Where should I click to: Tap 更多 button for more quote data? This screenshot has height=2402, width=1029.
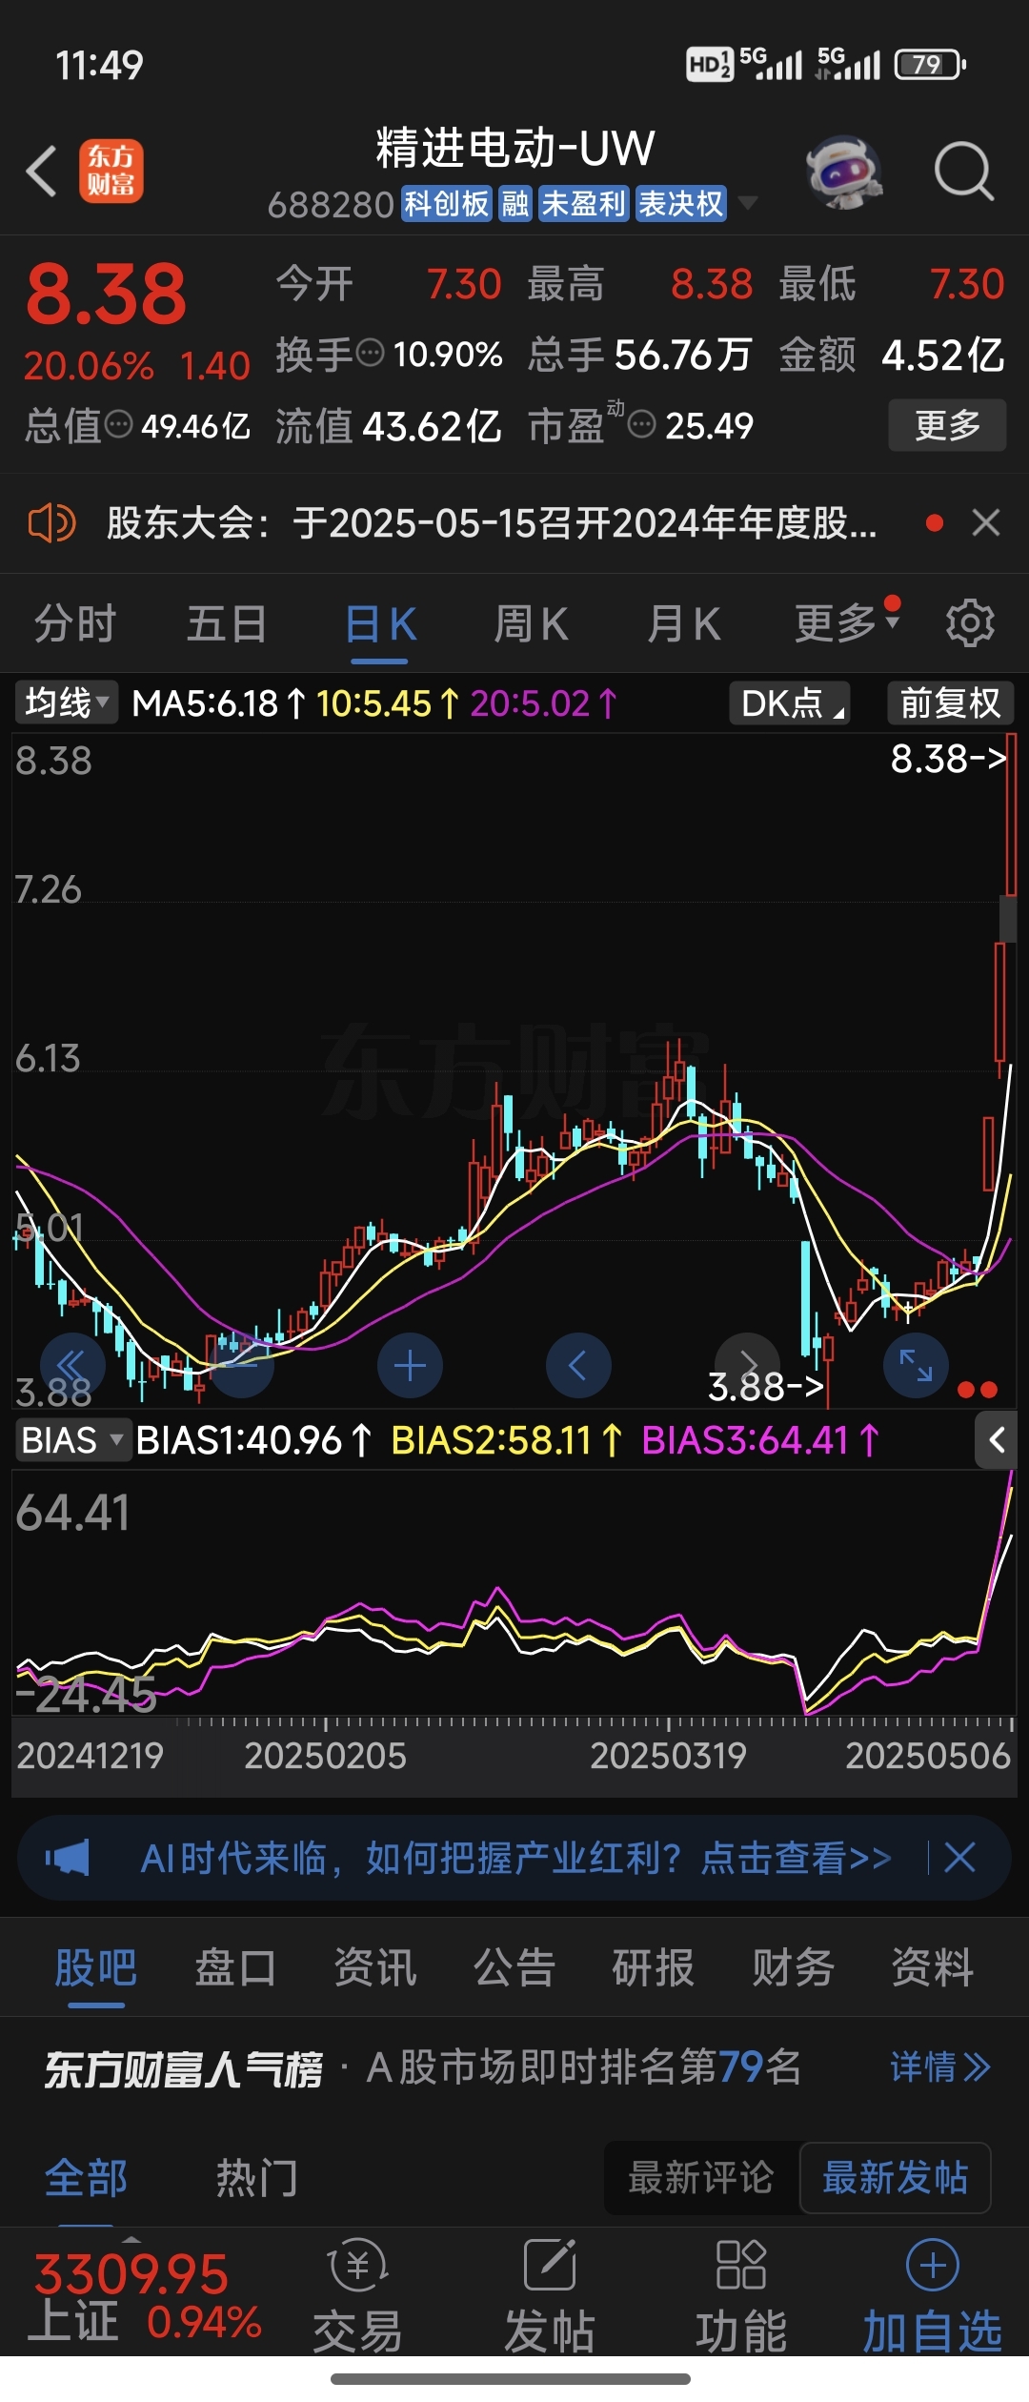[947, 425]
